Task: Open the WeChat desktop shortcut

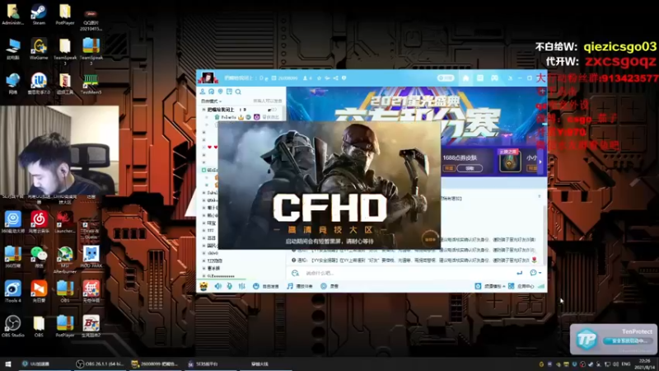Action: (39, 256)
